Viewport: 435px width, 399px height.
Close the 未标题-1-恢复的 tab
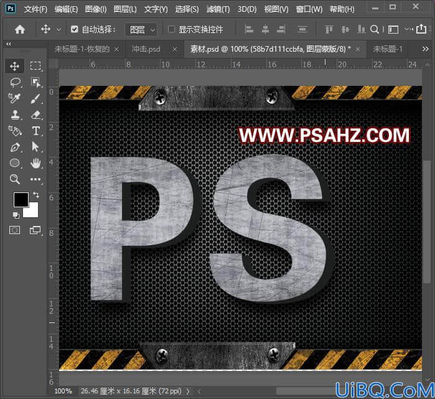[x=116, y=49]
